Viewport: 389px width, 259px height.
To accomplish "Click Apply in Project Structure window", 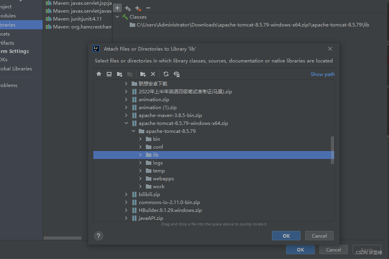I will 367,250.
